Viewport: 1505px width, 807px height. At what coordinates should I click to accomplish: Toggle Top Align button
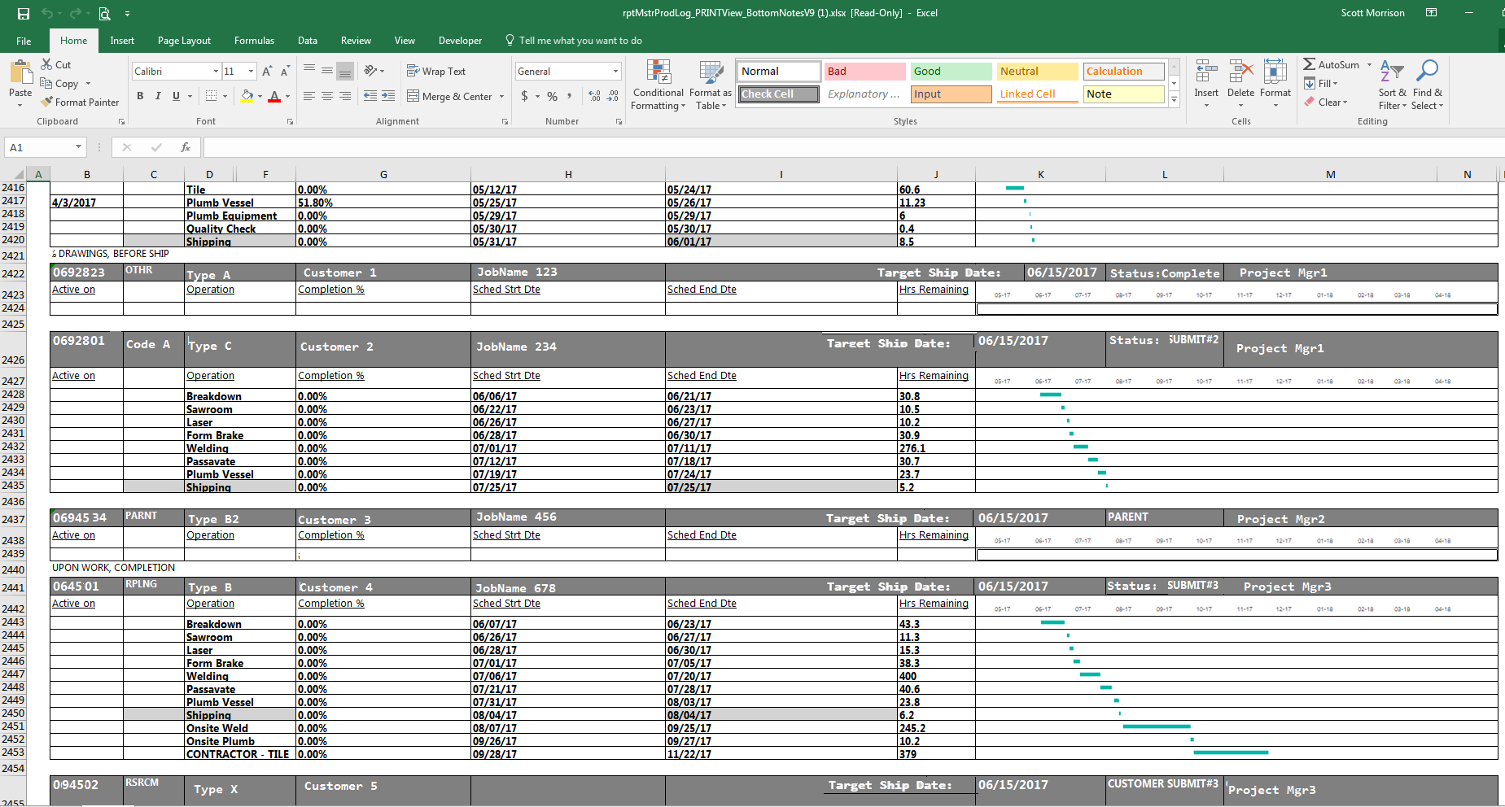click(x=309, y=71)
